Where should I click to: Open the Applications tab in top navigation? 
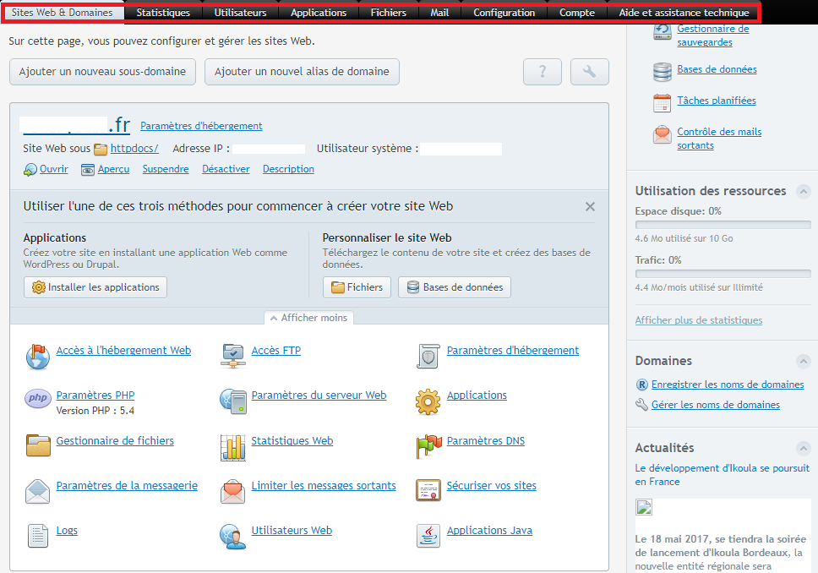pyautogui.click(x=319, y=13)
